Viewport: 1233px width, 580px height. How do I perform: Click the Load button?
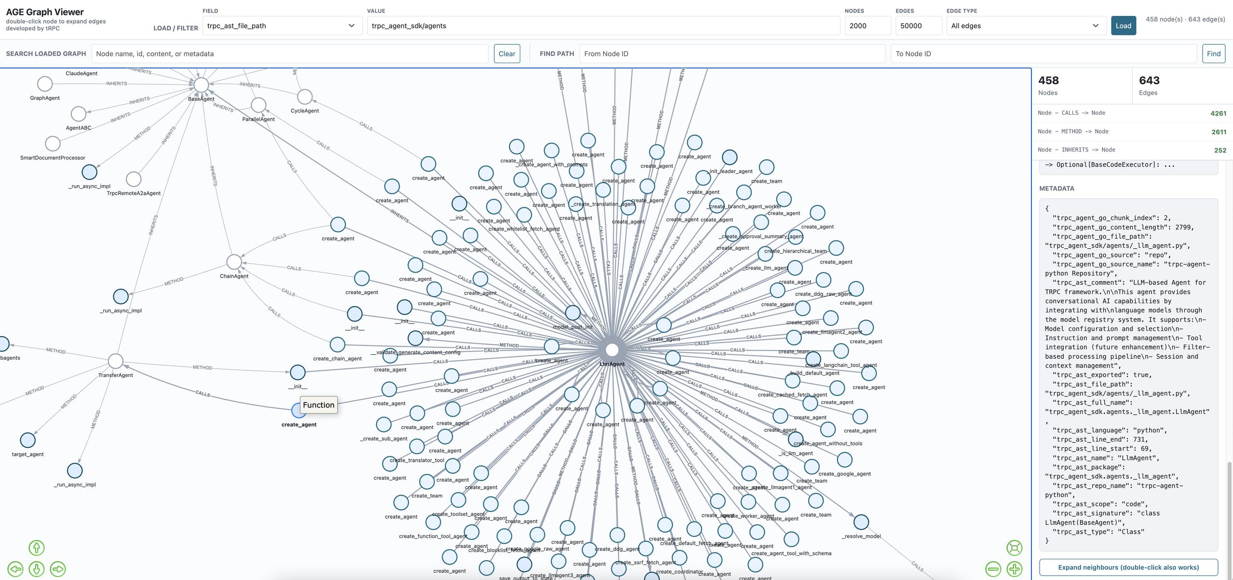1124,26
